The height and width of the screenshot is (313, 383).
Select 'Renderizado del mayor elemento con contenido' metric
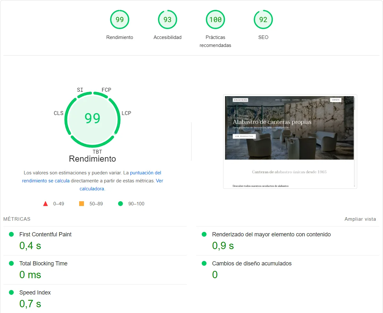271,234
